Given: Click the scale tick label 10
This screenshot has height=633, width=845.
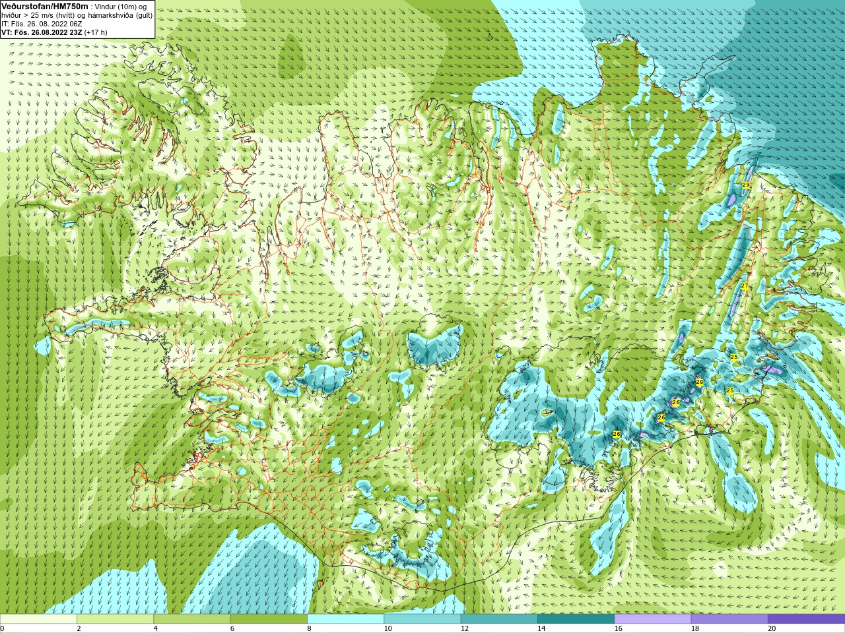Looking at the screenshot, I should point(388,628).
